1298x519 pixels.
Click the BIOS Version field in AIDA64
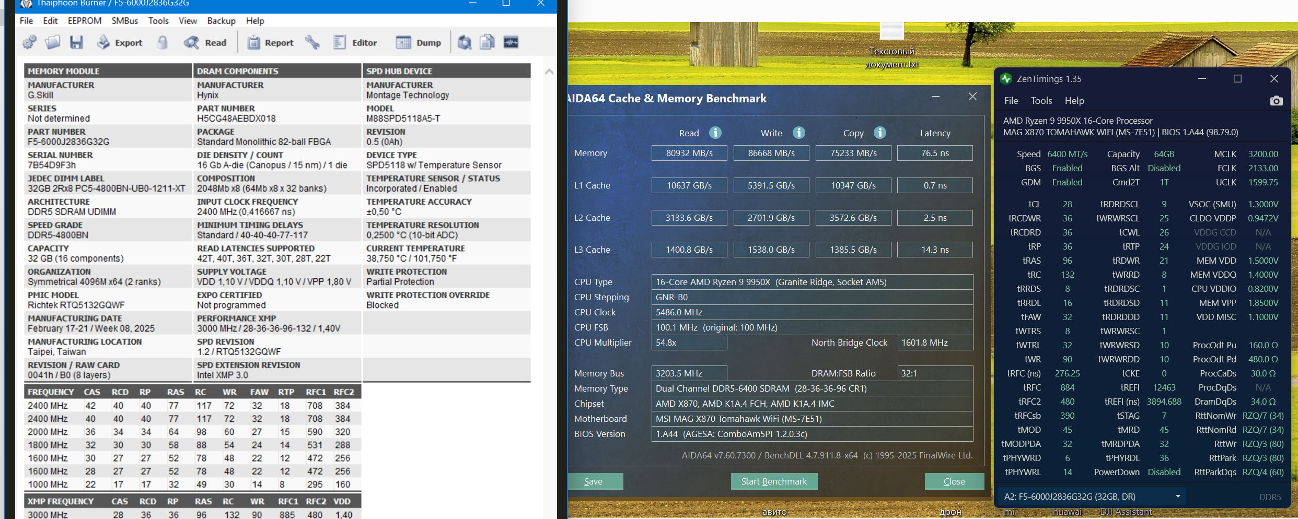[812, 434]
